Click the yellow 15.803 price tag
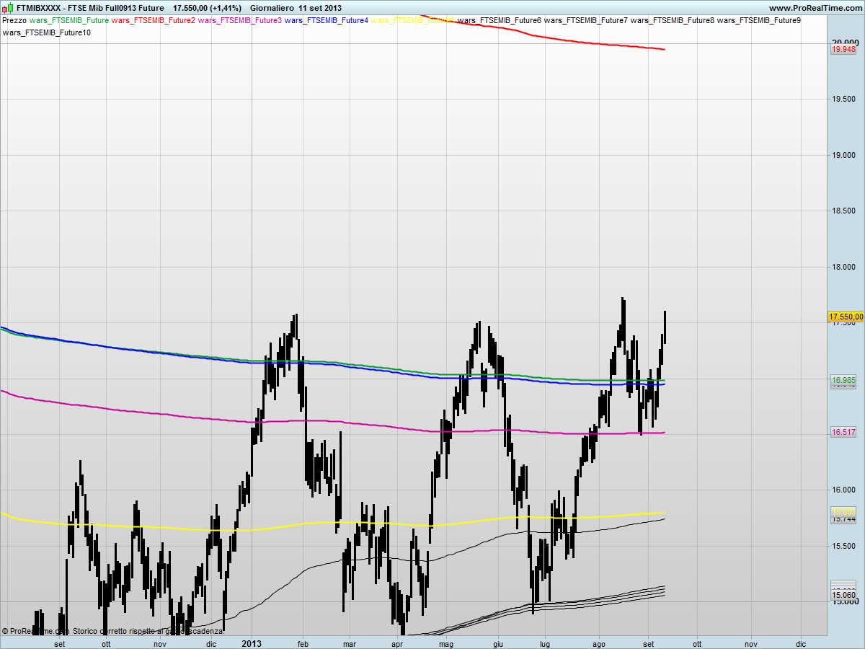This screenshot has height=649, width=865. [843, 512]
